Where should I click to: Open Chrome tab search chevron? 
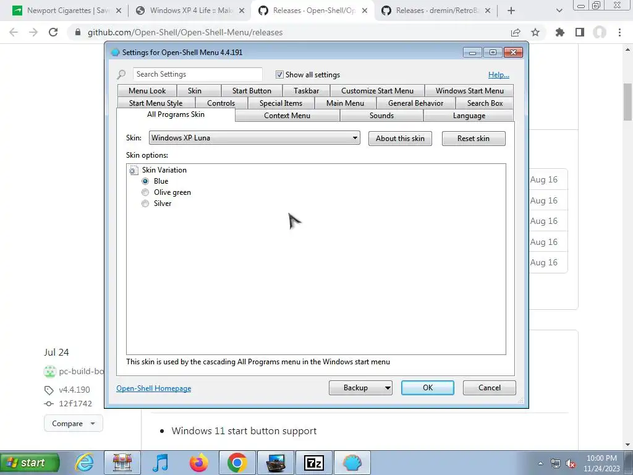pos(559,11)
